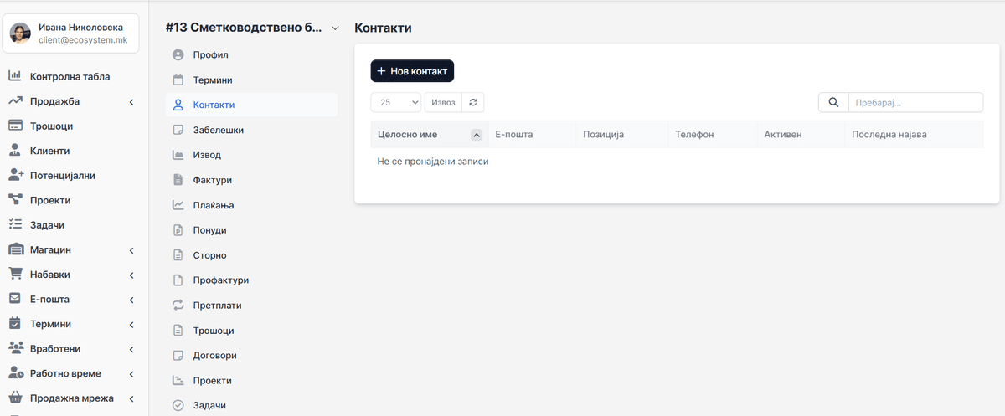Focus the Пребарај search field
Image resolution: width=1005 pixels, height=416 pixels.
[915, 102]
